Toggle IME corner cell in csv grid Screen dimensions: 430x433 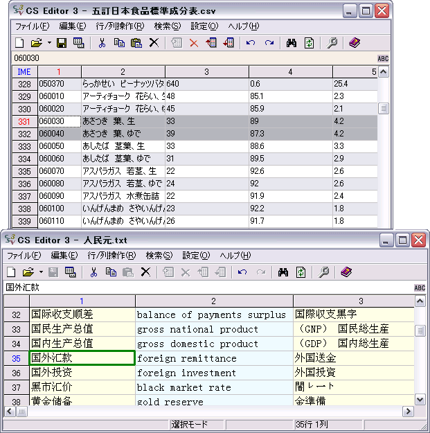24,72
